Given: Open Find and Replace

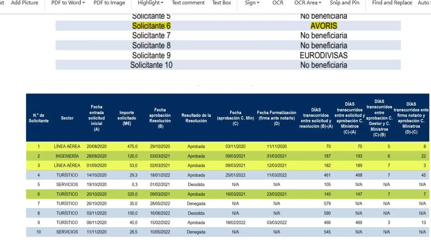Looking at the screenshot, I should coord(392,3).
